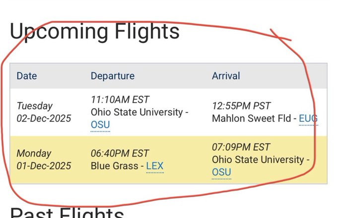Select the Past Flights heading
This screenshot has height=218, width=337.
coord(67,213)
